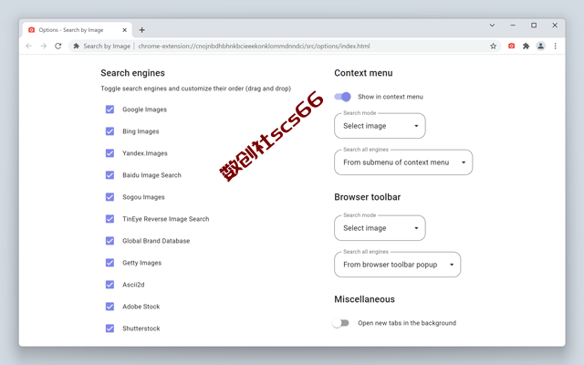Turn off Show in context menu
The height and width of the screenshot is (365, 584).
(x=342, y=97)
